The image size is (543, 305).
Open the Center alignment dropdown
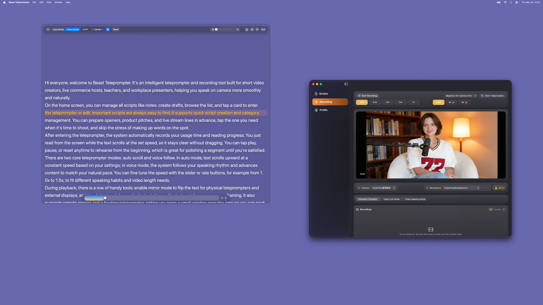tap(98, 30)
